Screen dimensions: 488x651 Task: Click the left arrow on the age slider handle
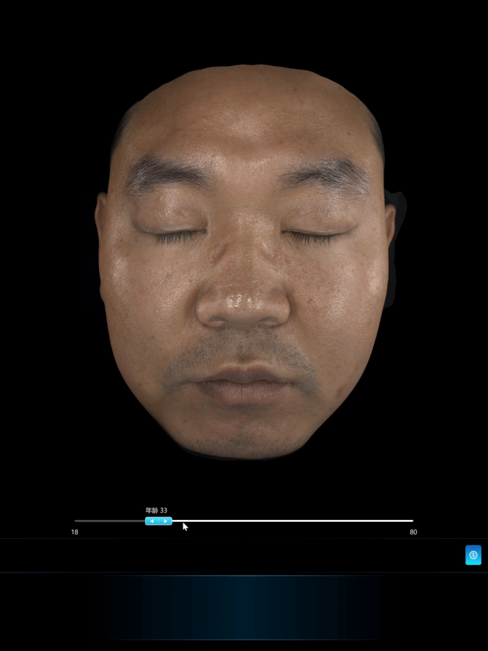(x=152, y=521)
